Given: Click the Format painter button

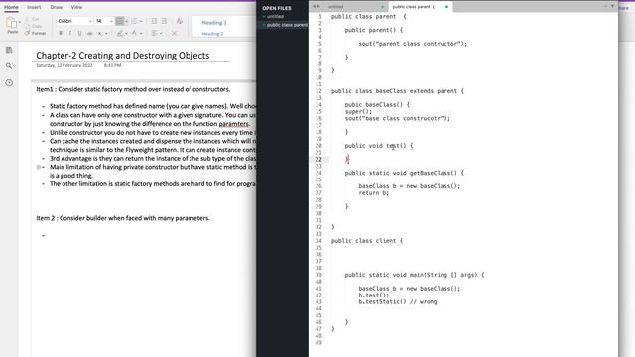Looking at the screenshot, I should 36,33.
